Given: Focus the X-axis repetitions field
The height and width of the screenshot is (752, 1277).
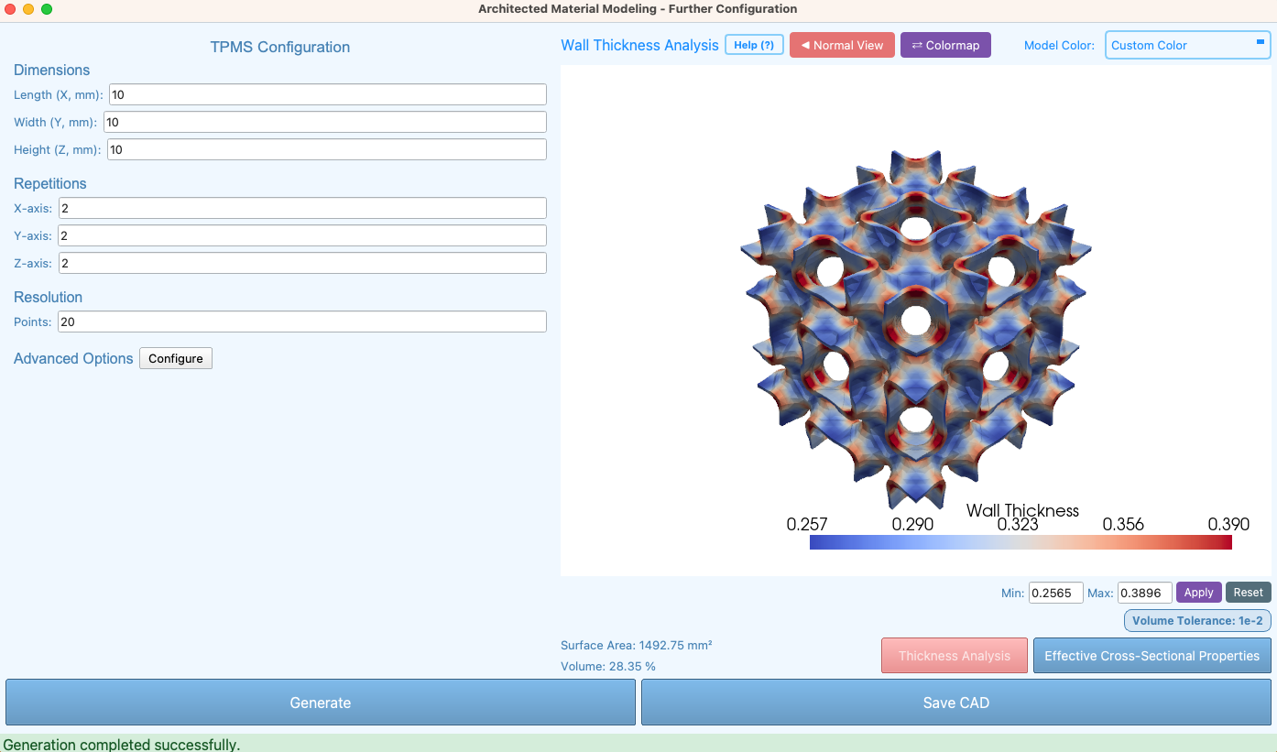Looking at the screenshot, I should [x=302, y=208].
